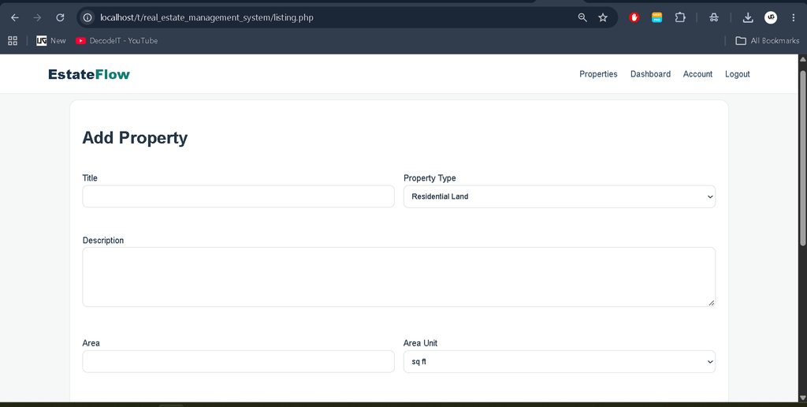Click the Description label
This screenshot has height=407, width=807.
103,241
